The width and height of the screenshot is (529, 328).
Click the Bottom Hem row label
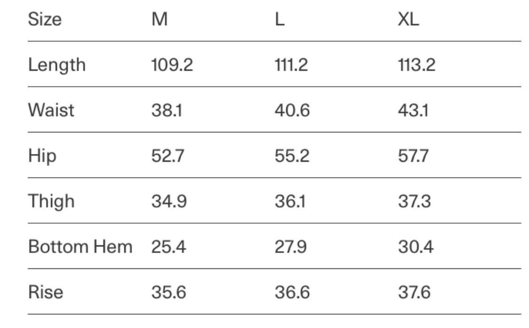(x=80, y=247)
